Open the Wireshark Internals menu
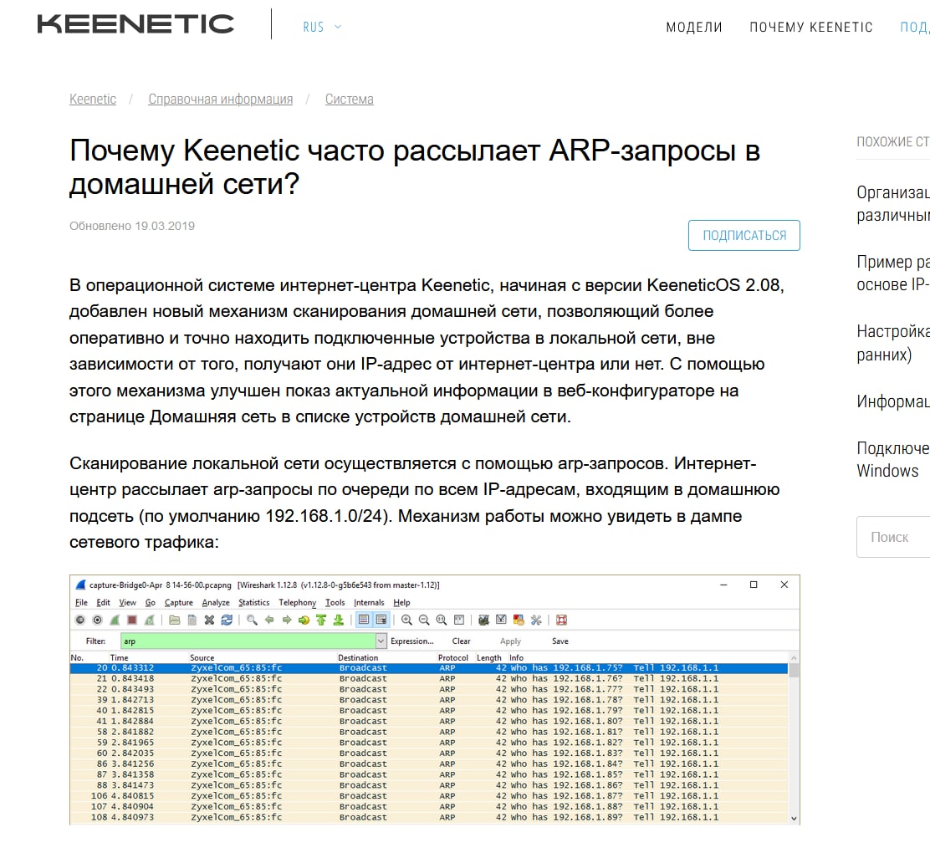The image size is (930, 853). (368, 602)
